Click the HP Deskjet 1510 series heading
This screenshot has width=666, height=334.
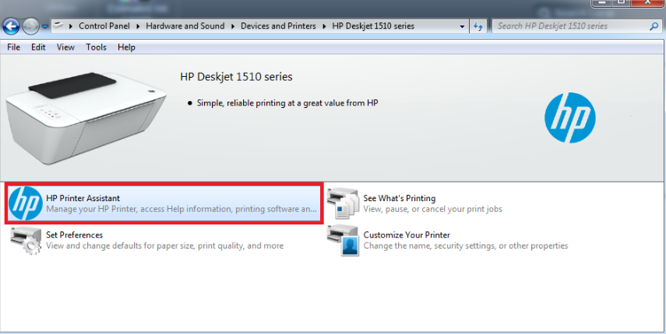pos(236,77)
